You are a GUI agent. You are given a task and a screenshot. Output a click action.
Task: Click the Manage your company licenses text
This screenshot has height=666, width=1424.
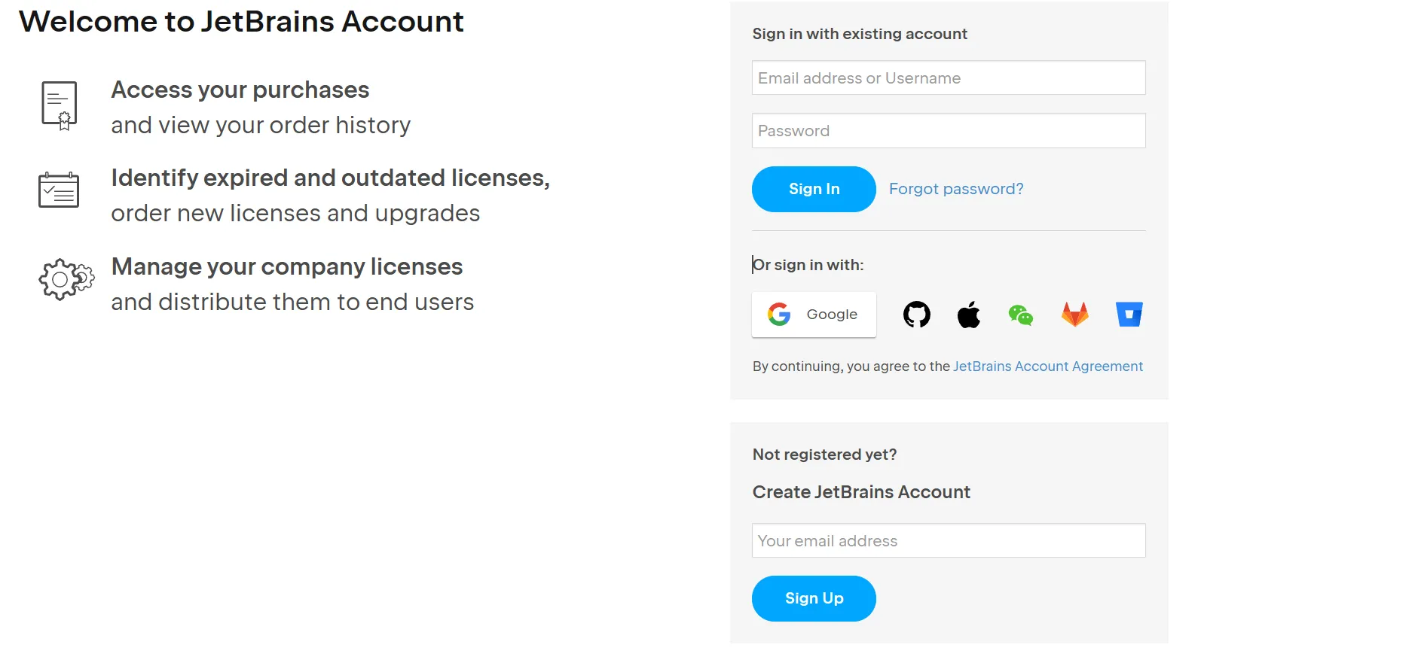[x=286, y=267]
